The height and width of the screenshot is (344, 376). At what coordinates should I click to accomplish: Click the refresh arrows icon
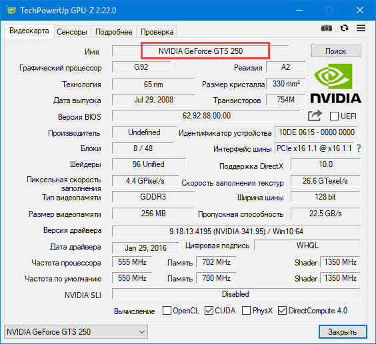[344, 28]
